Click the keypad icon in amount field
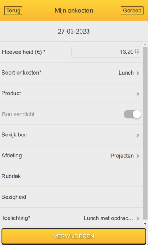This screenshot has width=148, height=245. [137, 52]
